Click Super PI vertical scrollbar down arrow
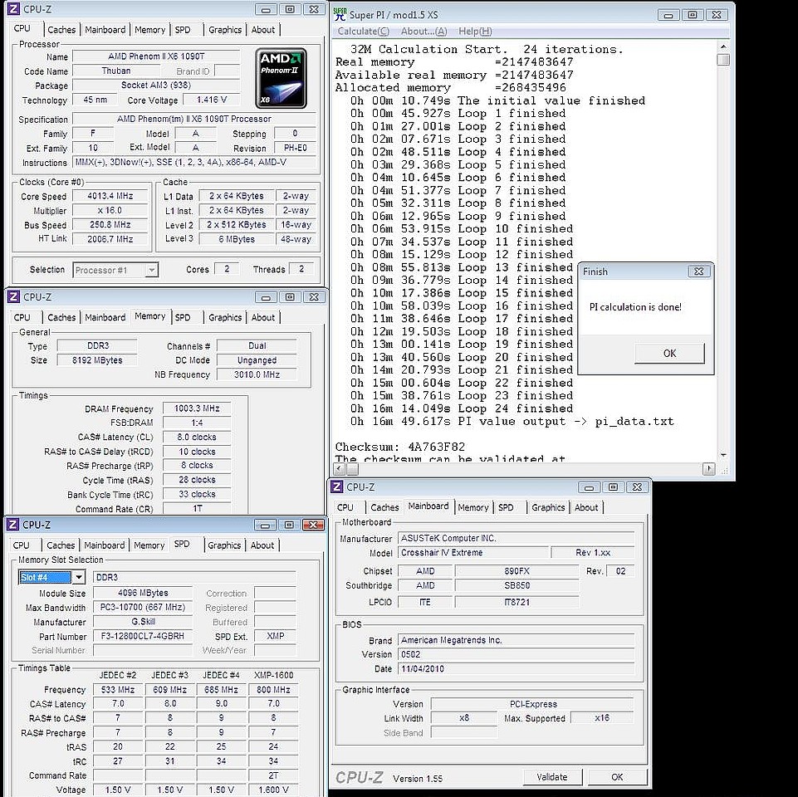Screen dimensions: 798x797 tap(722, 454)
